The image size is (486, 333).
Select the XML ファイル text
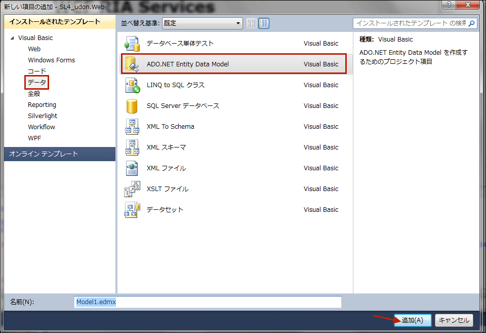tap(167, 168)
